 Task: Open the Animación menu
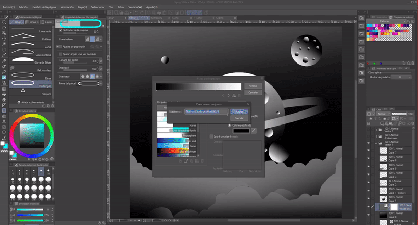(67, 8)
